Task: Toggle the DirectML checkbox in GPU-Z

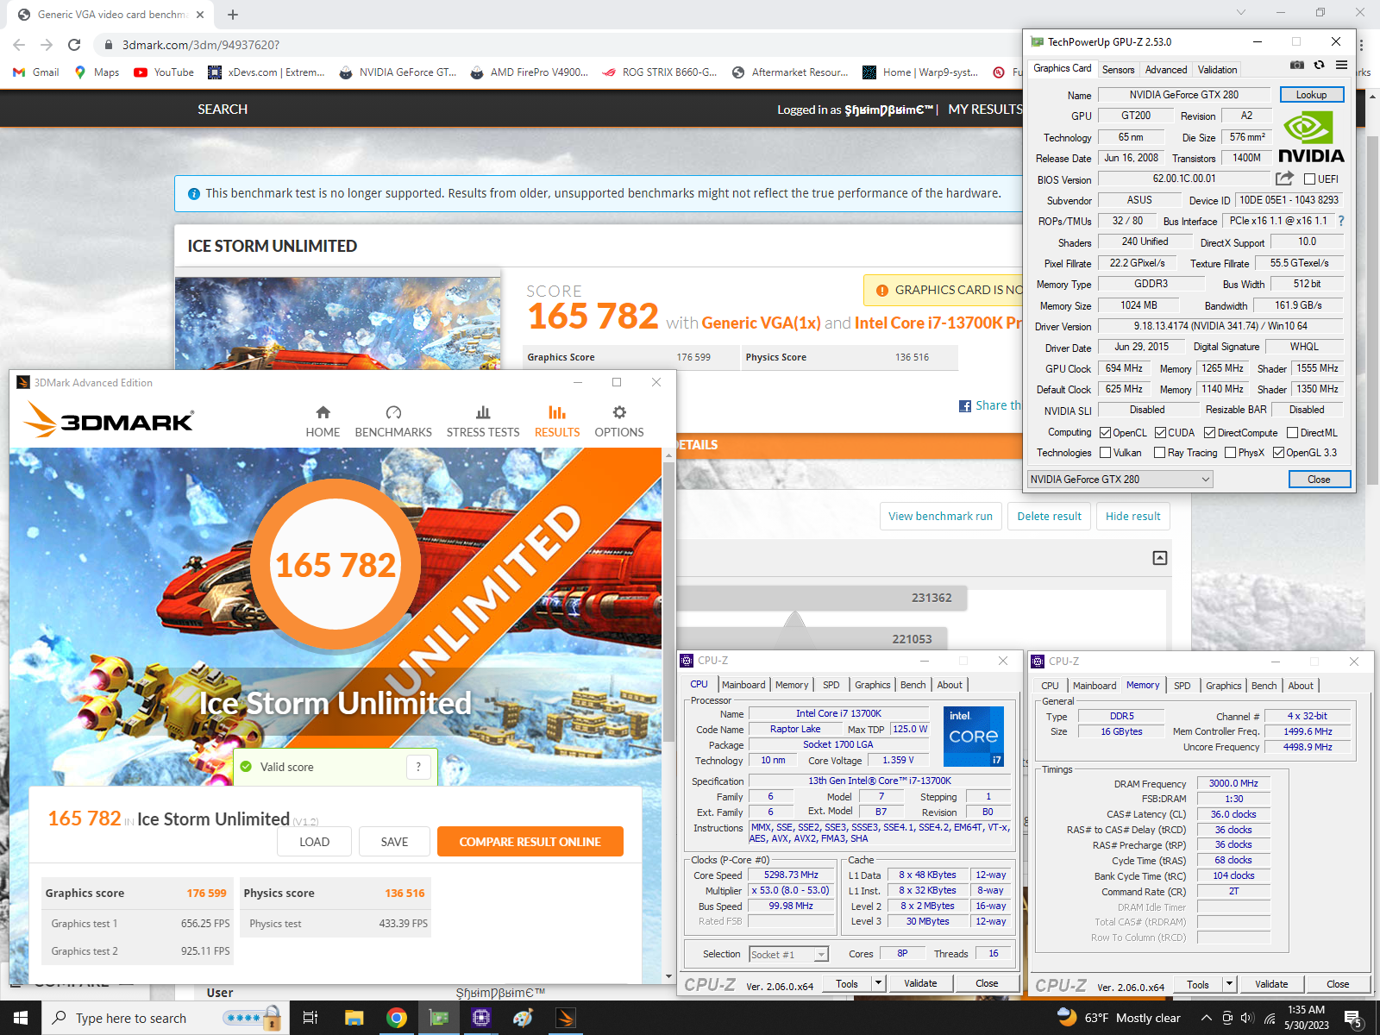Action: pos(1292,433)
